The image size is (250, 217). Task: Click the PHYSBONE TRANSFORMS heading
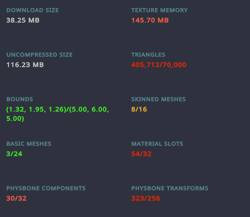coord(170,188)
